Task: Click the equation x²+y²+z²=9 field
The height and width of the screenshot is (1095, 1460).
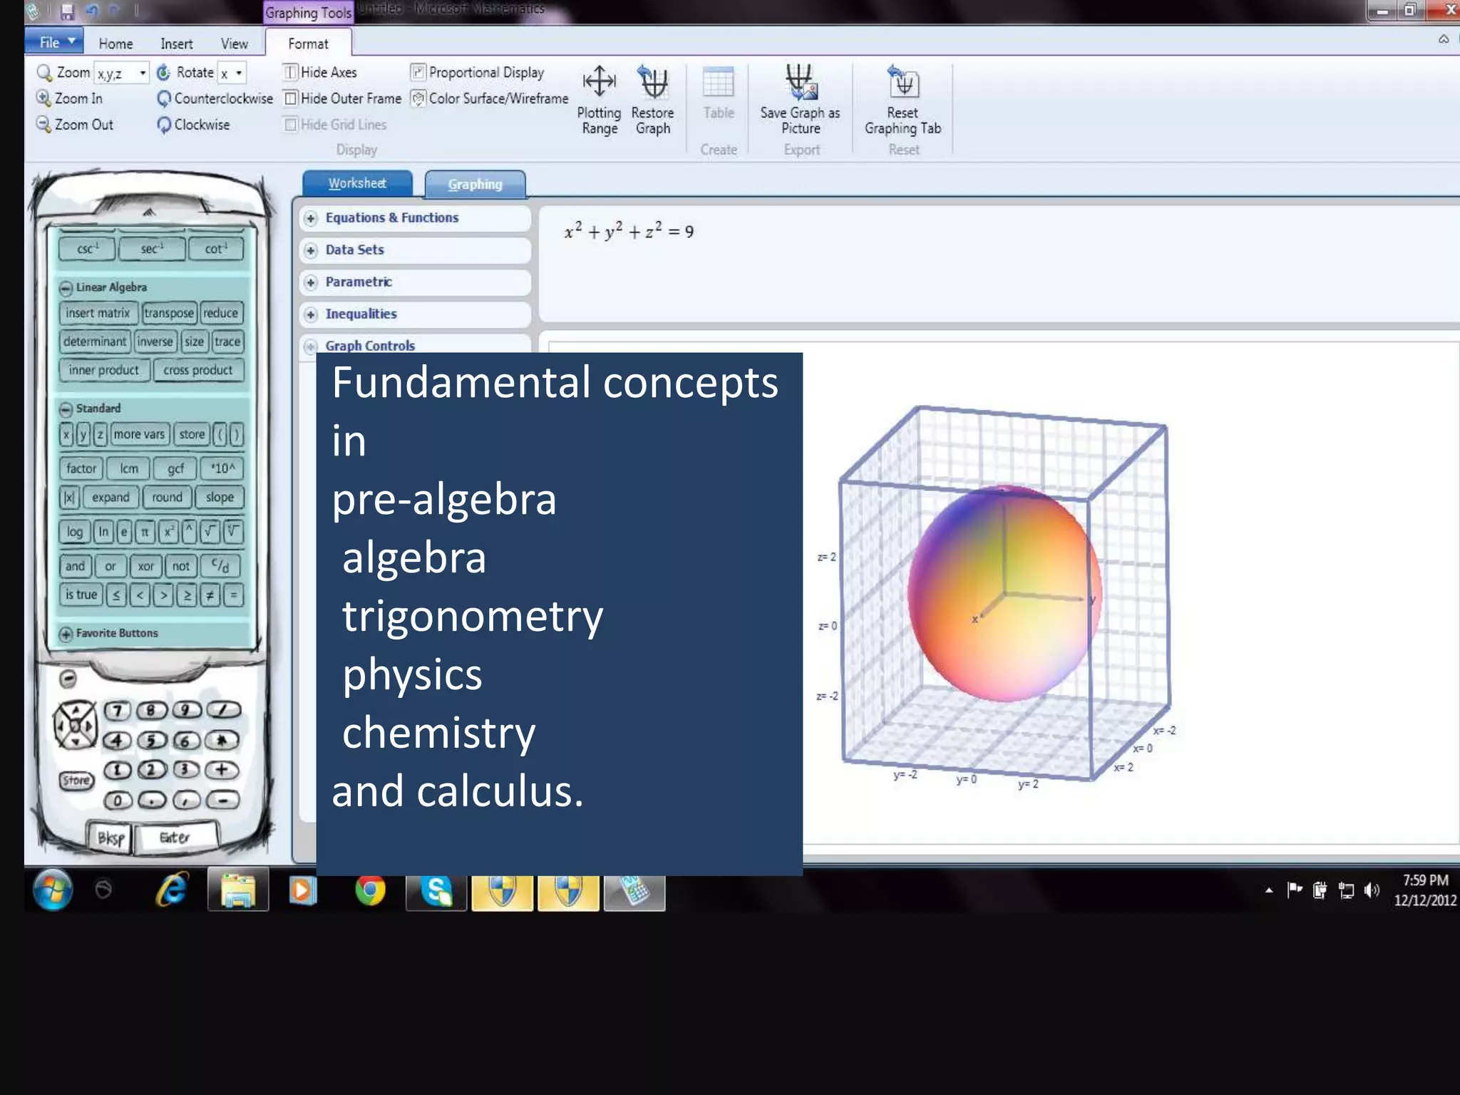Action: click(999, 264)
